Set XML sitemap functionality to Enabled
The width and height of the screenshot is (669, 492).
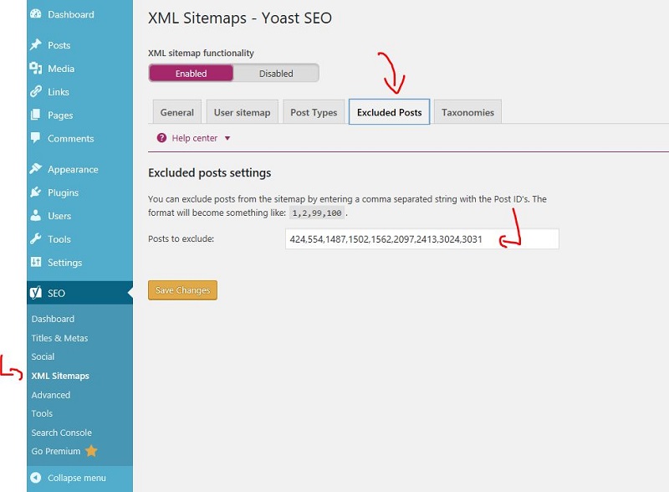coord(192,74)
